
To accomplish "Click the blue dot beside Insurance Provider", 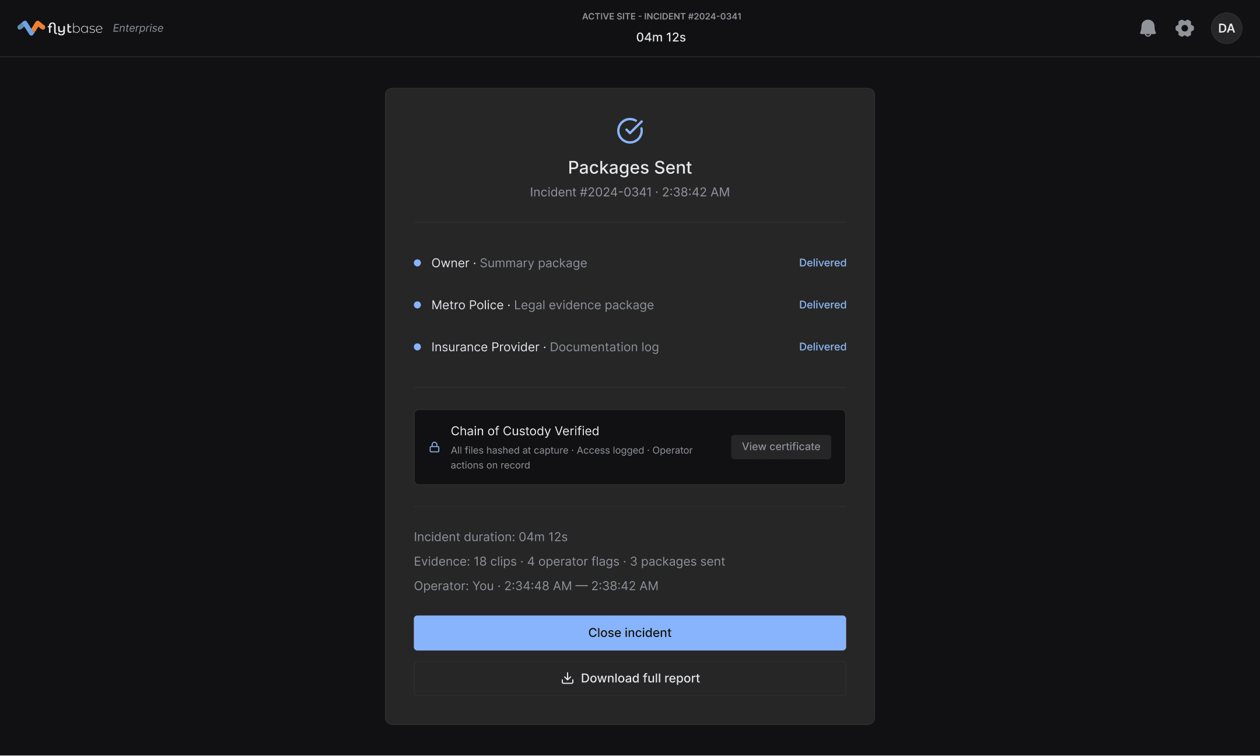I will pos(418,347).
